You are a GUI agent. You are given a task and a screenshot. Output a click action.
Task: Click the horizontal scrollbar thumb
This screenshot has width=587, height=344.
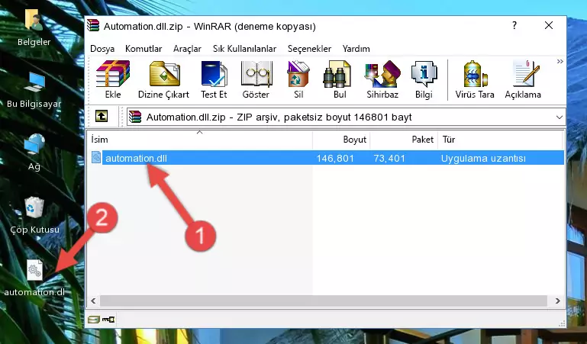(x=324, y=301)
